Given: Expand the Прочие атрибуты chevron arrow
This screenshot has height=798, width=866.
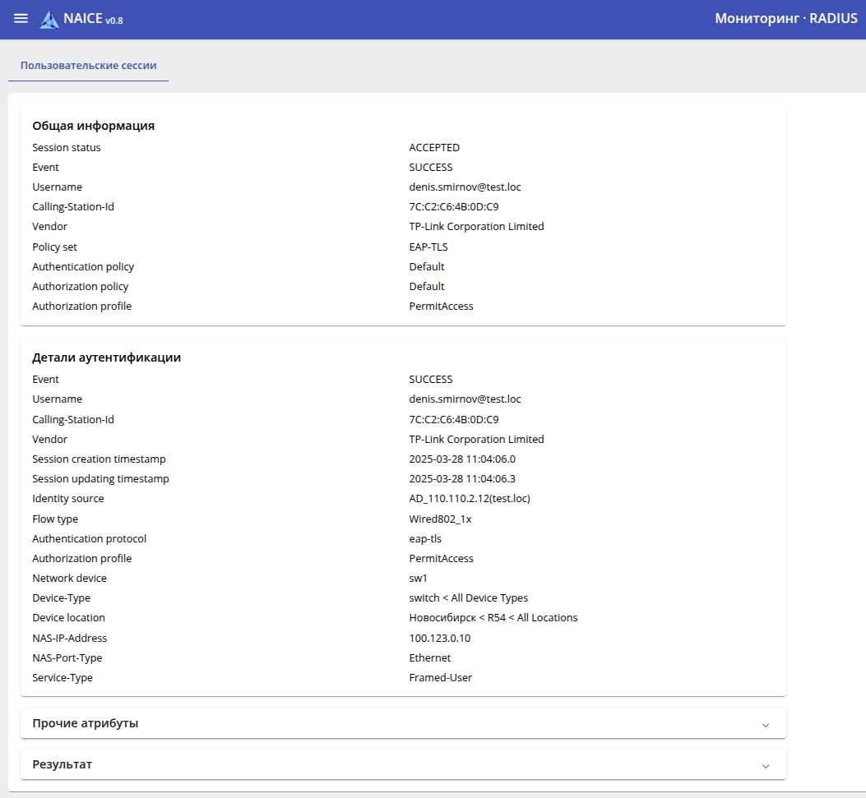Looking at the screenshot, I should pyautogui.click(x=766, y=725).
